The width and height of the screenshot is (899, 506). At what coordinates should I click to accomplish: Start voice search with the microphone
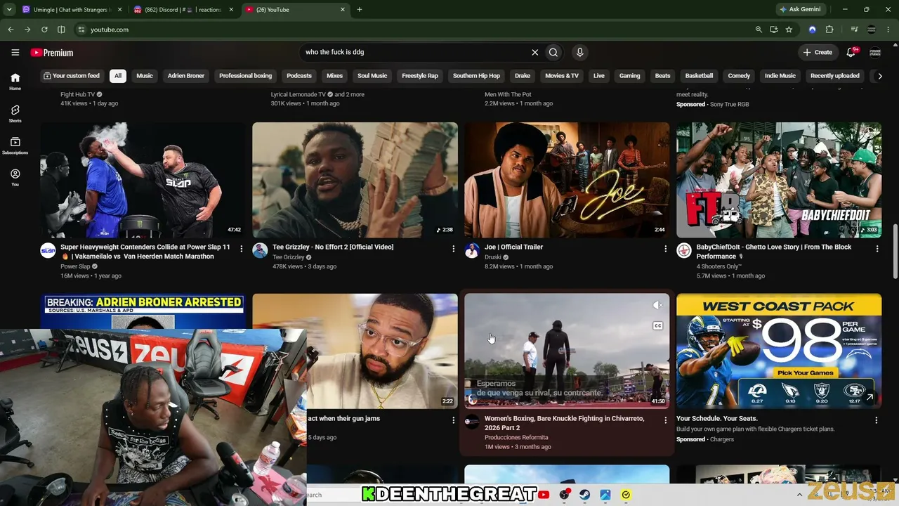(x=579, y=52)
